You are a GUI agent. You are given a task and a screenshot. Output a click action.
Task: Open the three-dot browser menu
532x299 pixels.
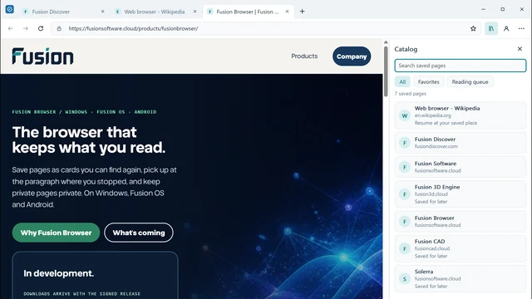click(521, 28)
